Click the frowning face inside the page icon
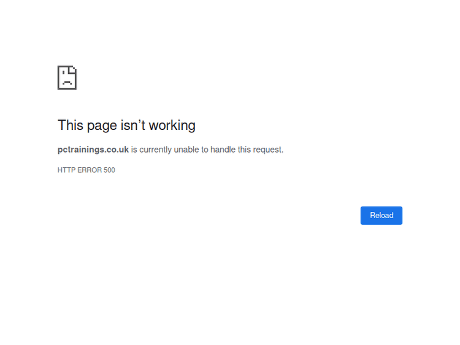The width and height of the screenshot is (460, 345). coord(66,80)
